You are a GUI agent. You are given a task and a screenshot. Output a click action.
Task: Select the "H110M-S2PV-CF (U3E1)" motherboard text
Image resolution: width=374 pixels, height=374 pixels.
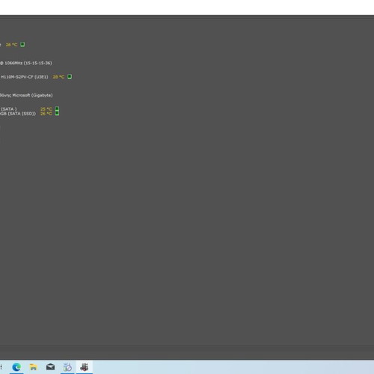[24, 77]
